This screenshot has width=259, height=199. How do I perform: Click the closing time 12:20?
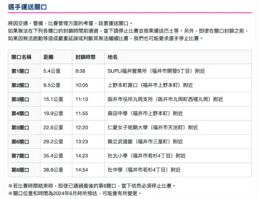[x=82, y=128]
